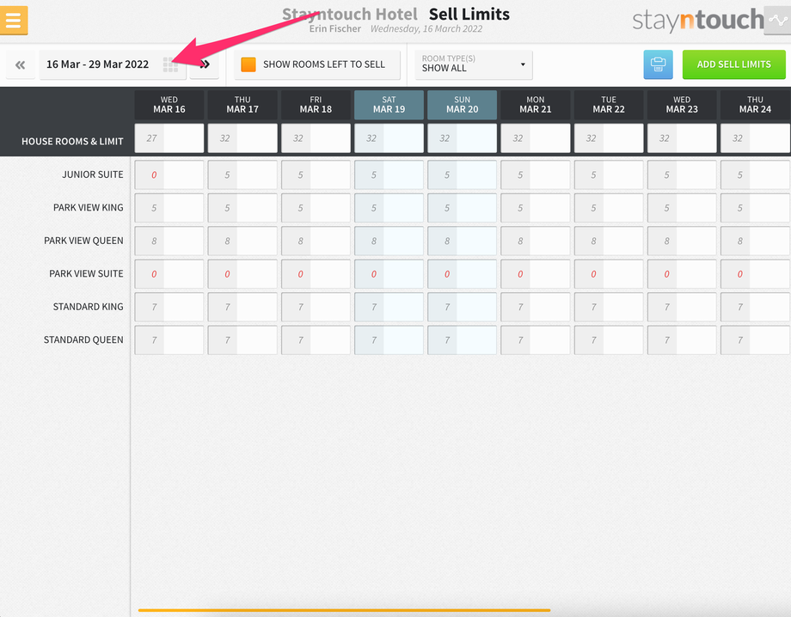The image size is (791, 617).
Task: Click Standard King limit cell for Mar 23
Action: (x=682, y=307)
